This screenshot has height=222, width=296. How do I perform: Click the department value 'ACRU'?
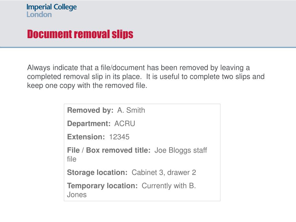pos(125,124)
